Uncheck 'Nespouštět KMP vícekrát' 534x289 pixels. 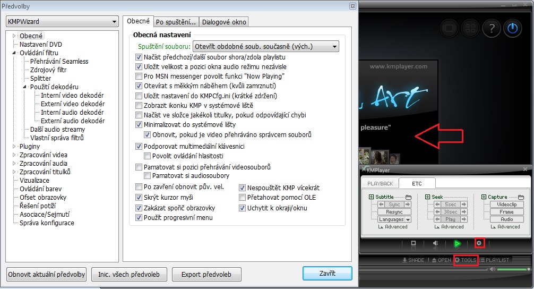tap(242, 188)
